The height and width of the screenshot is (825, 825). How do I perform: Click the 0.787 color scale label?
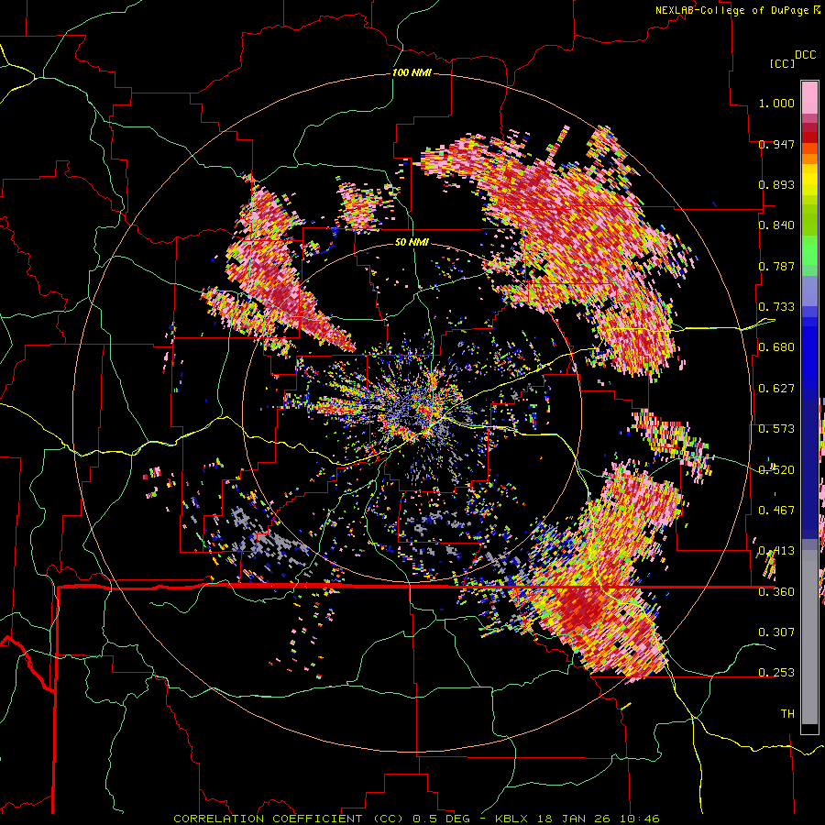click(776, 266)
